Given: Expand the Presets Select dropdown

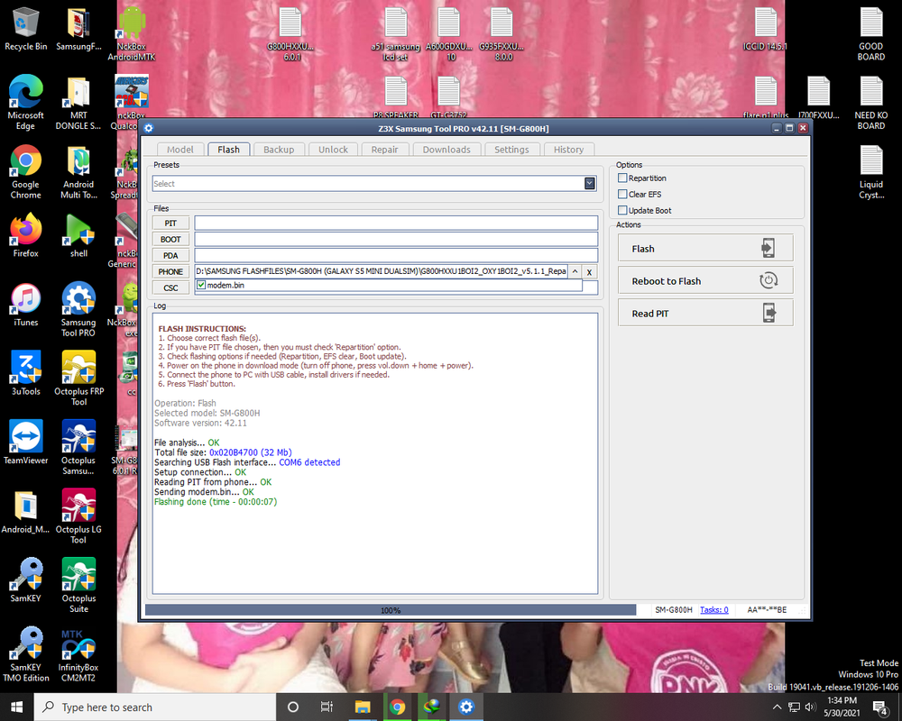Looking at the screenshot, I should (590, 184).
